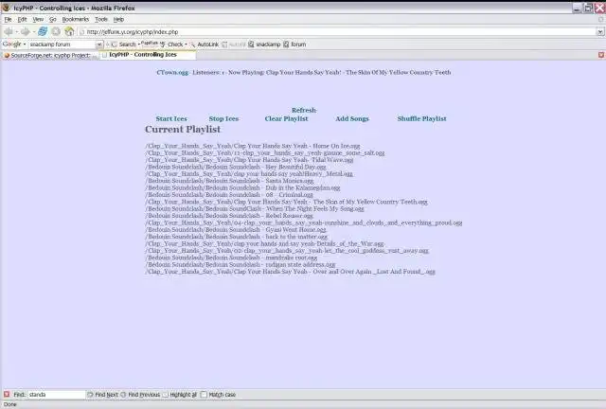The image size is (606, 409).
Task: Open the Help menu
Action: pyautogui.click(x=118, y=19)
